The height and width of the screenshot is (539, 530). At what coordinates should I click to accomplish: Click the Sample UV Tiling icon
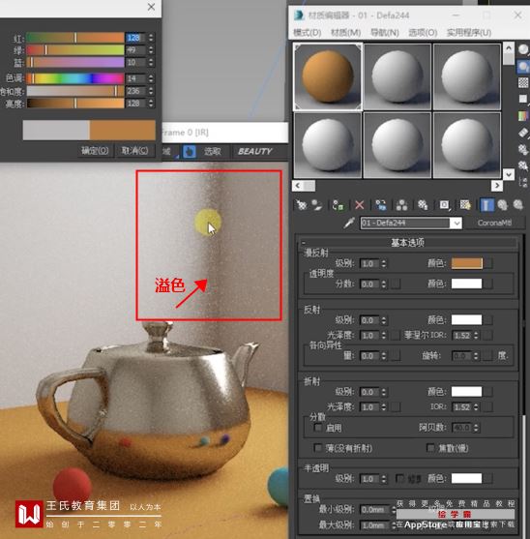point(523,99)
